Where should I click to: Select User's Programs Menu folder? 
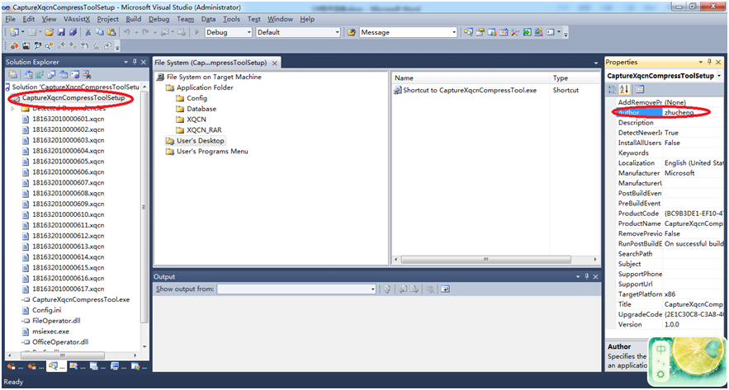(212, 152)
